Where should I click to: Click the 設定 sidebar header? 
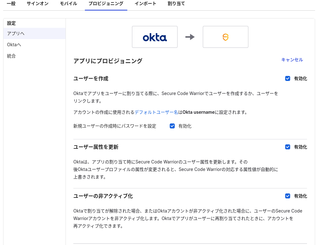(11, 23)
